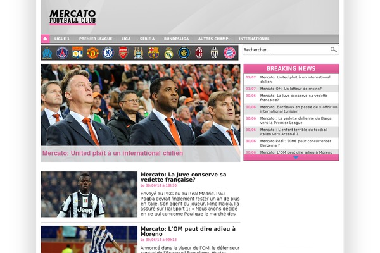Click the date 'Le 30/06/14 à 09h13'
Image resolution: width=380 pixels, height=253 pixels.
pyautogui.click(x=158, y=240)
